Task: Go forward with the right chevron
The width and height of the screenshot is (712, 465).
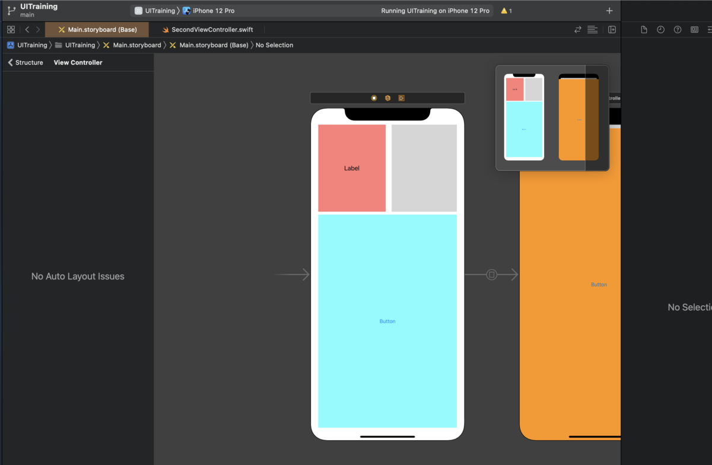Action: 38,30
